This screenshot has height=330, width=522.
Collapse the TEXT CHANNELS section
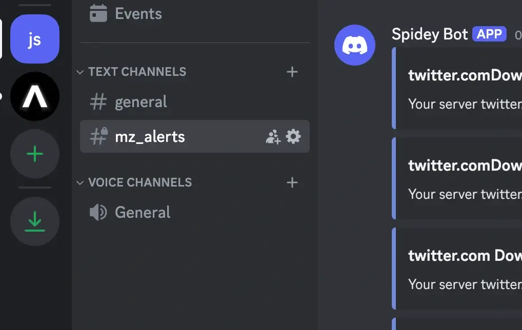coord(80,72)
